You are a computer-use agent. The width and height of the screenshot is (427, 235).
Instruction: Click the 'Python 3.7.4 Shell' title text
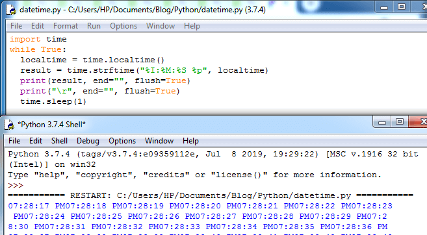(51, 125)
